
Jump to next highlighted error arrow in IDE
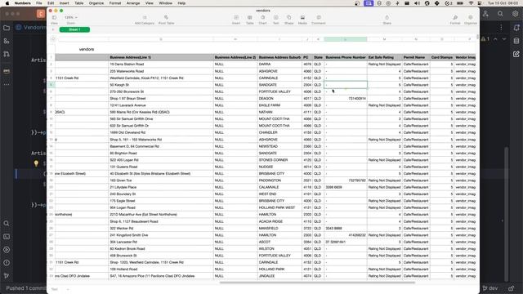pyautogui.click(x=504, y=39)
